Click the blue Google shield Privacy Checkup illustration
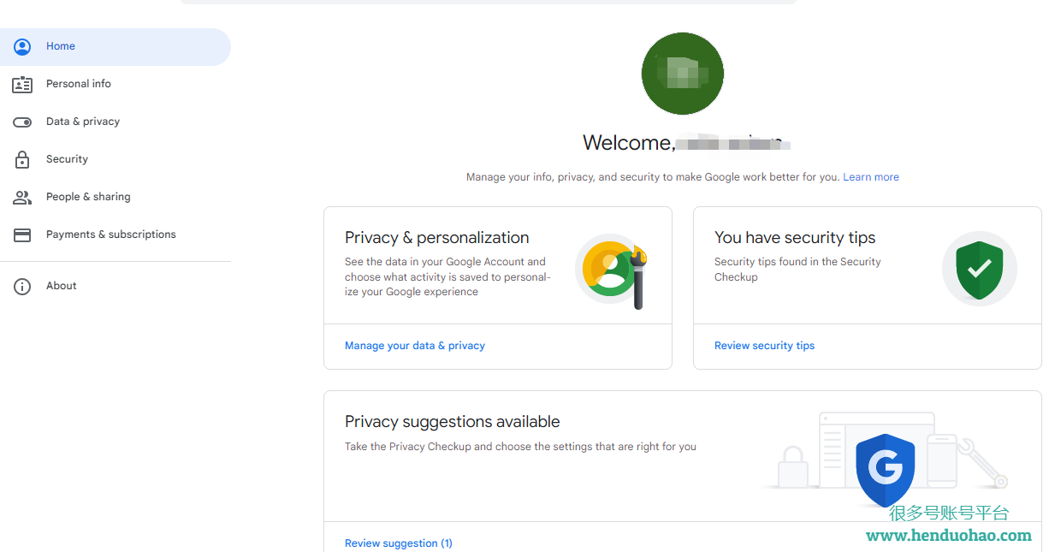This screenshot has height=552, width=1043. (885, 469)
